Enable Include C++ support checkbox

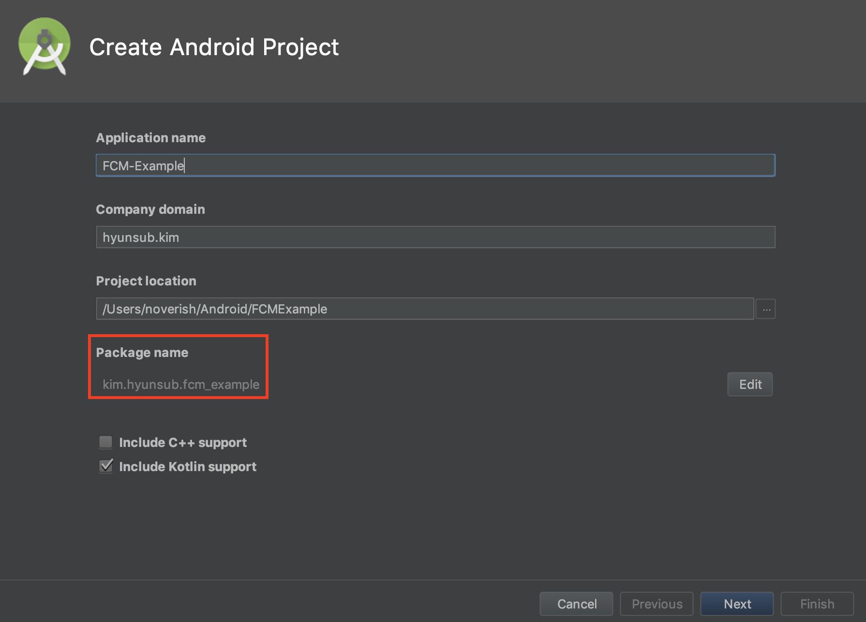(x=105, y=442)
